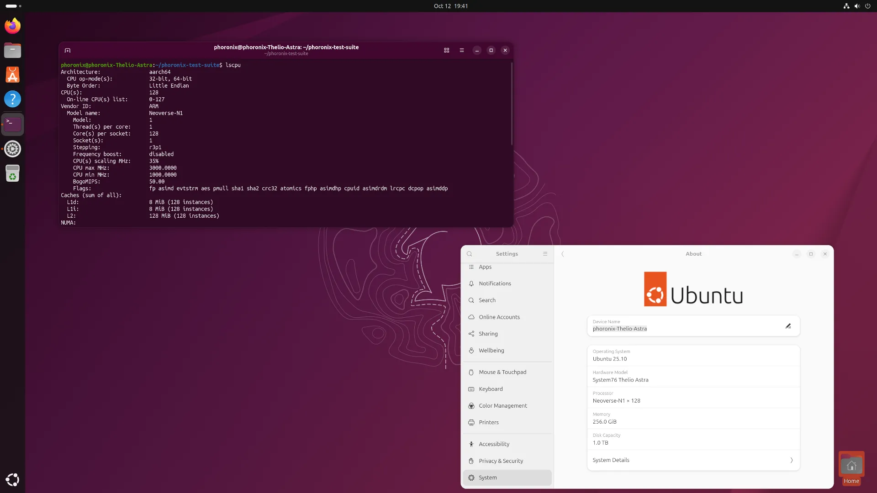Open Notifications settings
This screenshot has width=877, height=493.
click(495, 283)
